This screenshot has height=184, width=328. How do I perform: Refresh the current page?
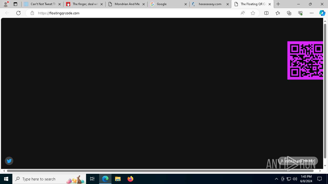(18, 13)
